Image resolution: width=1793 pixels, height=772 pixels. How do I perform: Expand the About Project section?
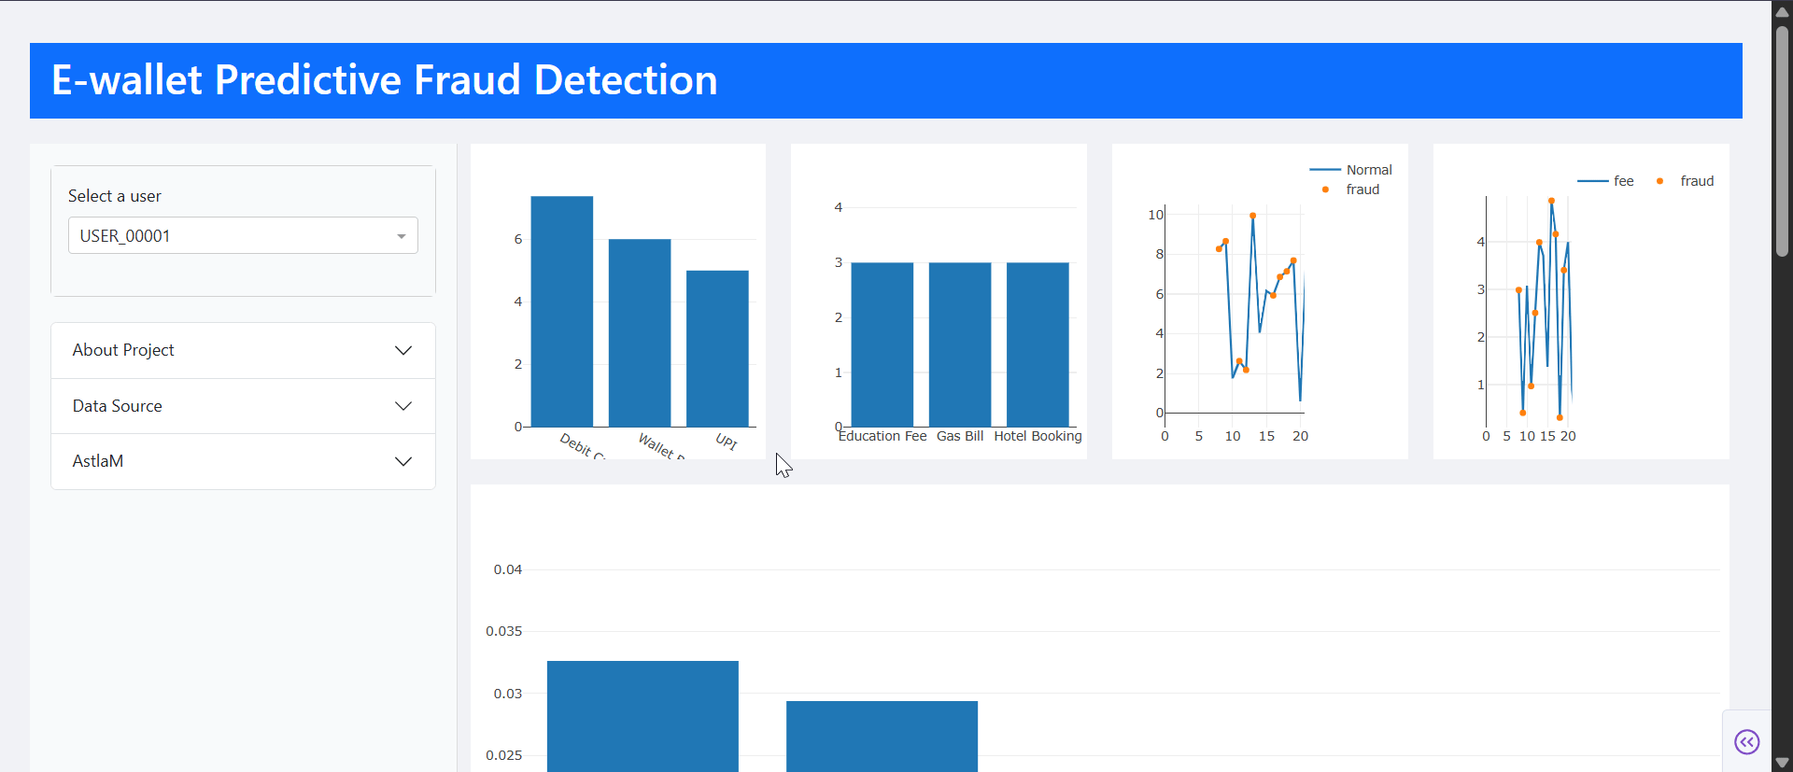click(243, 350)
